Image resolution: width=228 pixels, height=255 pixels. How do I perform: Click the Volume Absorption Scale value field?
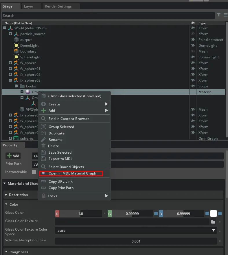click(x=136, y=241)
